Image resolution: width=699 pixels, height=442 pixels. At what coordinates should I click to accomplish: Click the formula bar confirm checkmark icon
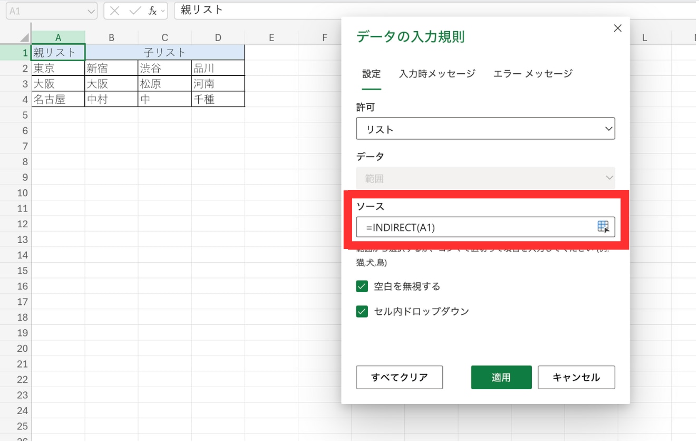click(x=134, y=11)
